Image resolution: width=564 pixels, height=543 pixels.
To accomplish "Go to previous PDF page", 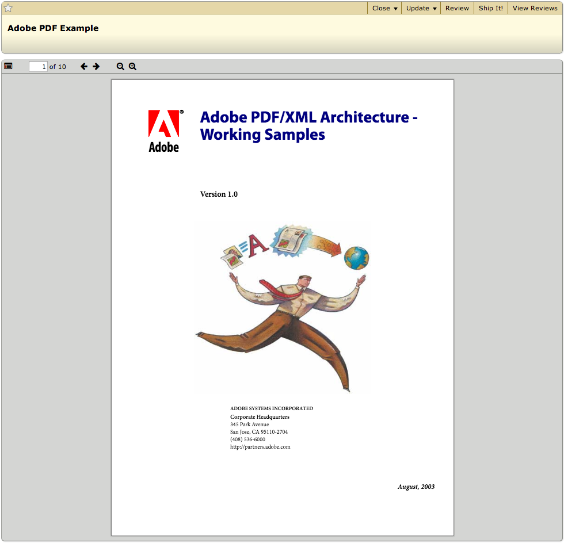I will point(84,66).
